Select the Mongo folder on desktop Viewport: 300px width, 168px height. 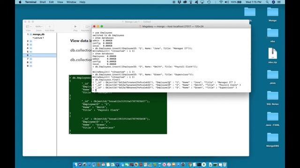point(273,14)
